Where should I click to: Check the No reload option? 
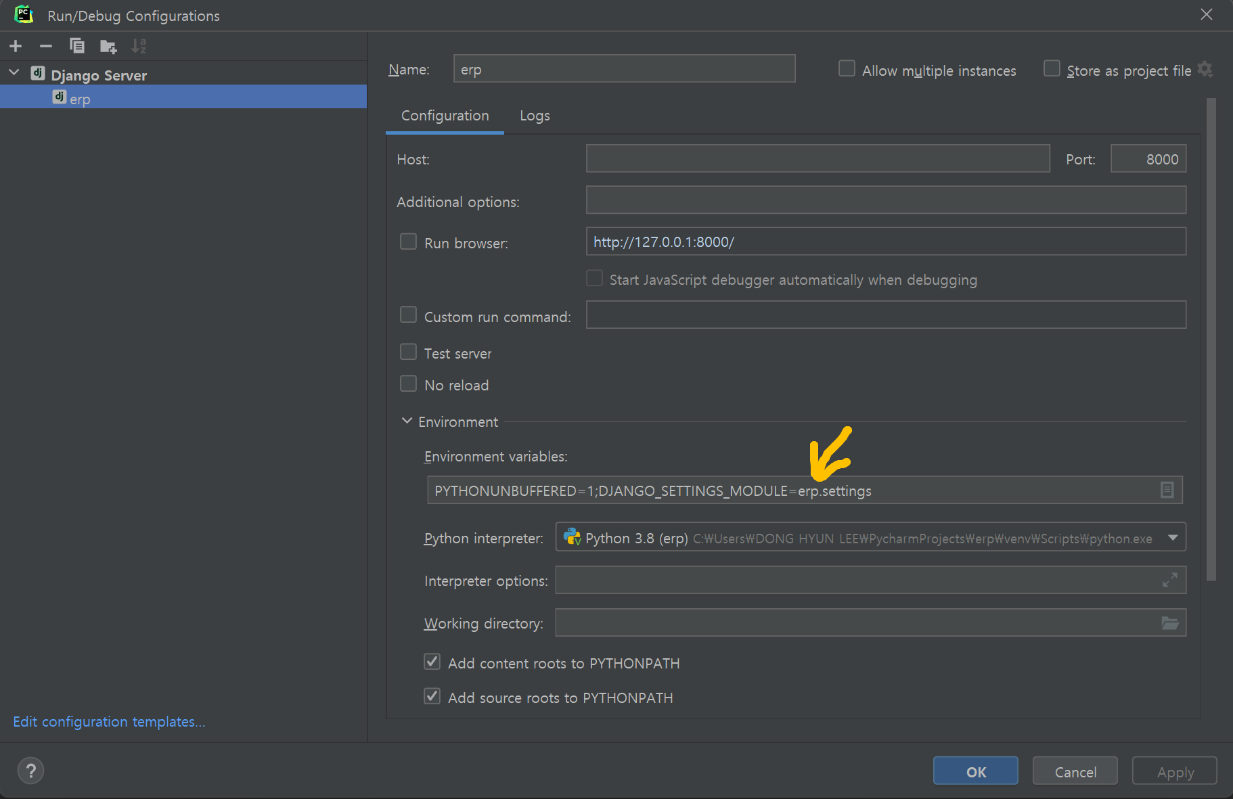click(x=408, y=384)
